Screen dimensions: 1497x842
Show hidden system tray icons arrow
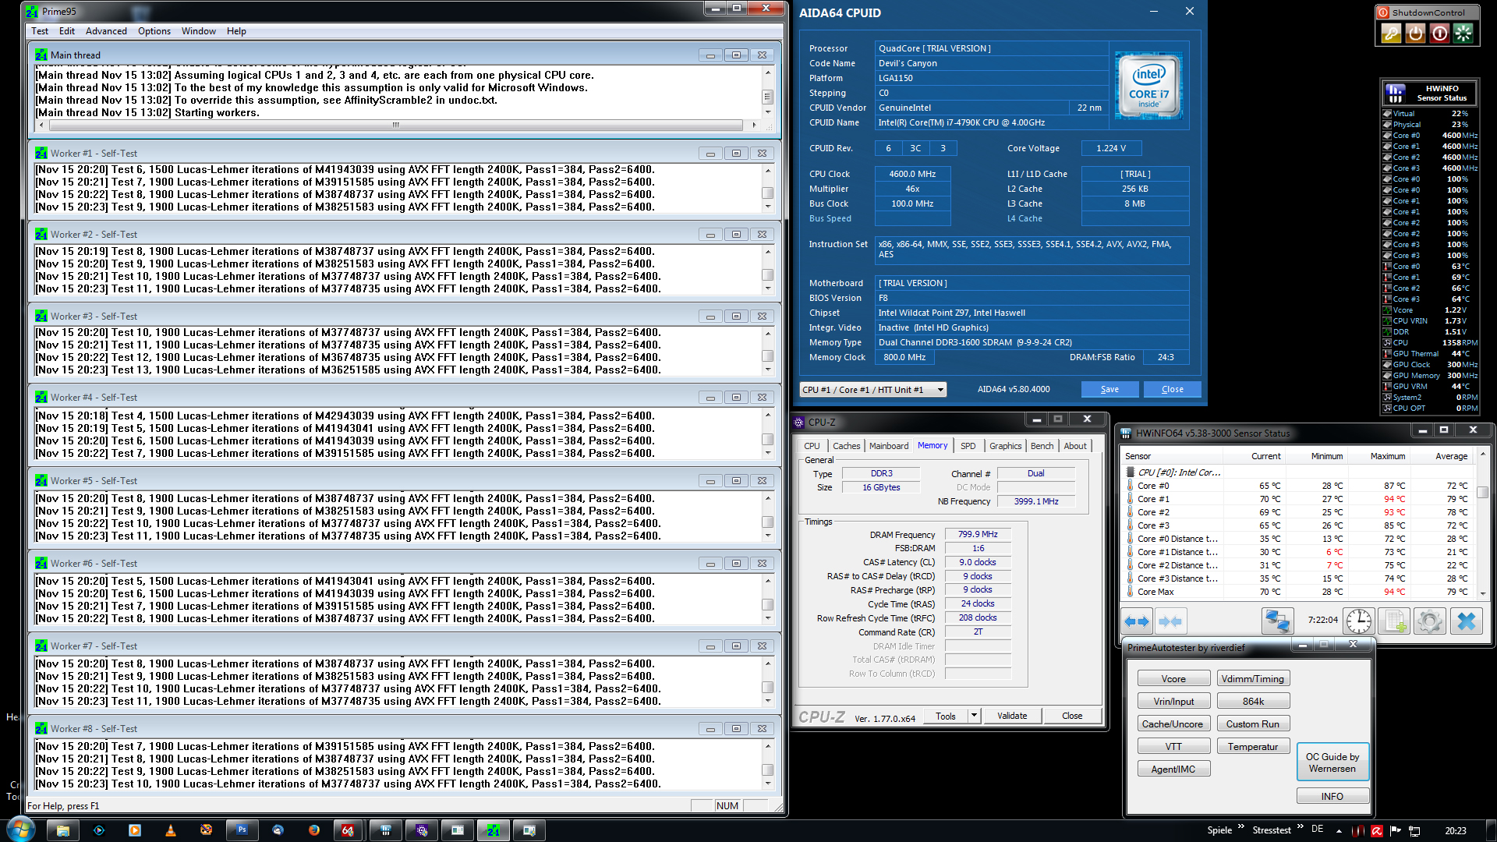(1339, 831)
